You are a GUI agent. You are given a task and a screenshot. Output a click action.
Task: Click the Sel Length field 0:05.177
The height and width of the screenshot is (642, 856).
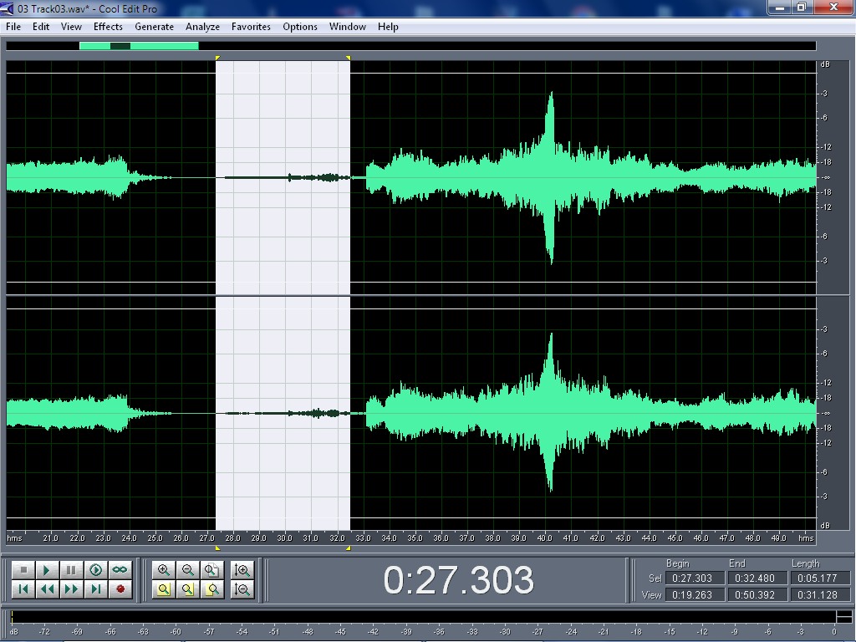pos(821,578)
